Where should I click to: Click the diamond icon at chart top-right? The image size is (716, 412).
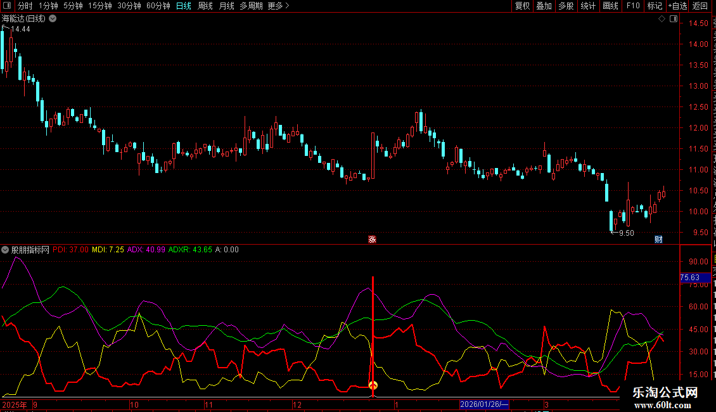662,19
